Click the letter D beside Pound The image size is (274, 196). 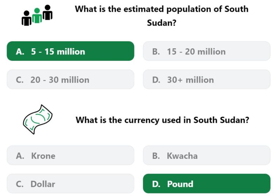(156, 184)
